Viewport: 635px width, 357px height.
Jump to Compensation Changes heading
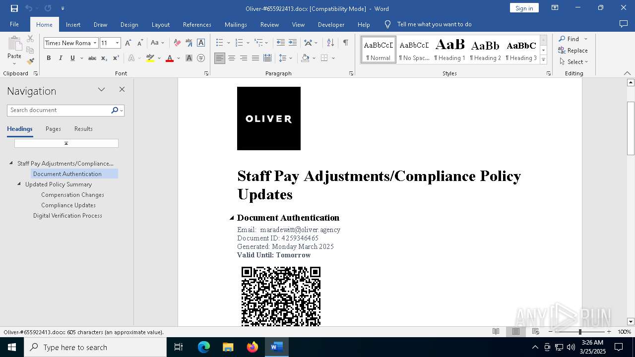pyautogui.click(x=72, y=195)
